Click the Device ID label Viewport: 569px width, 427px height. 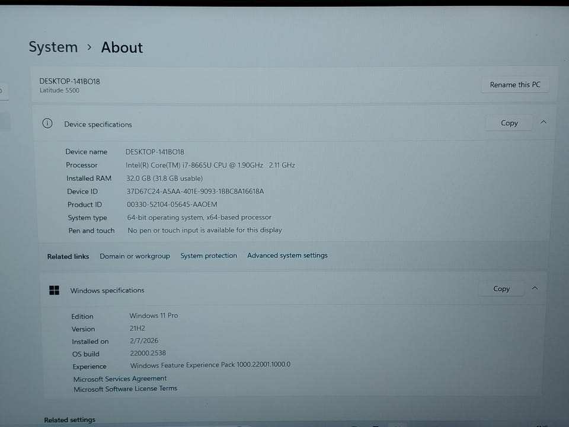pyautogui.click(x=82, y=192)
